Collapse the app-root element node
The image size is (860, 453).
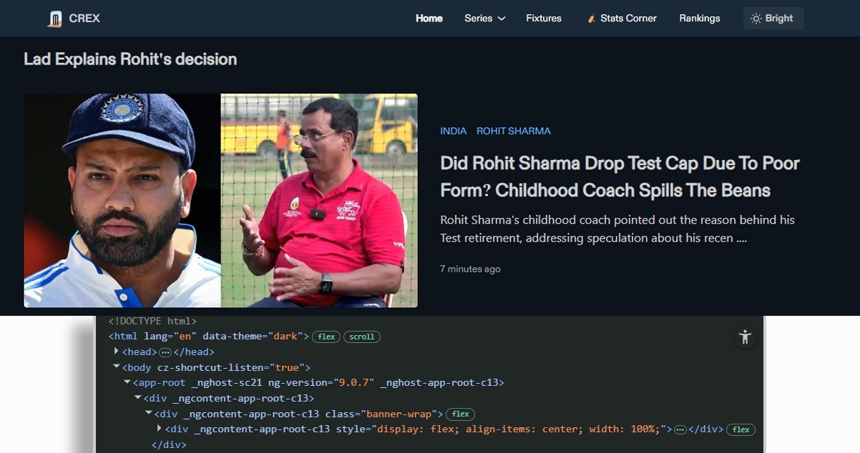pyautogui.click(x=127, y=383)
